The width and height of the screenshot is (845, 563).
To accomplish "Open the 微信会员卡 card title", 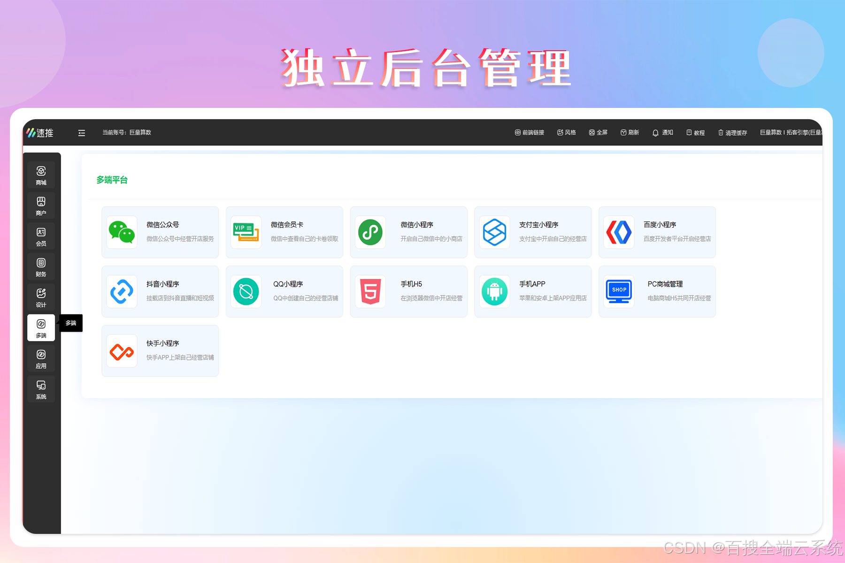I will pos(287,225).
